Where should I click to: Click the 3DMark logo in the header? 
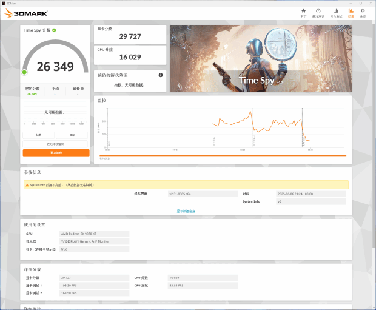[26, 13]
